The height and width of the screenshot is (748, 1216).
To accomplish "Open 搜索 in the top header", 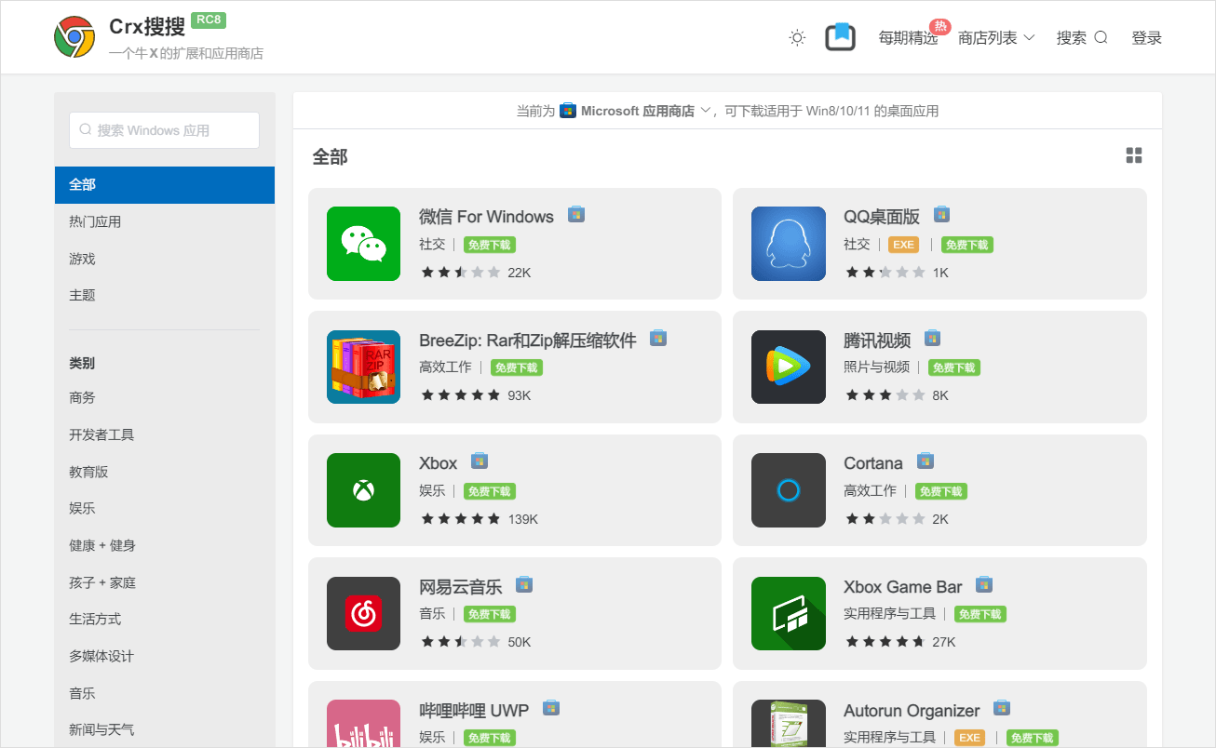I will [x=1081, y=38].
